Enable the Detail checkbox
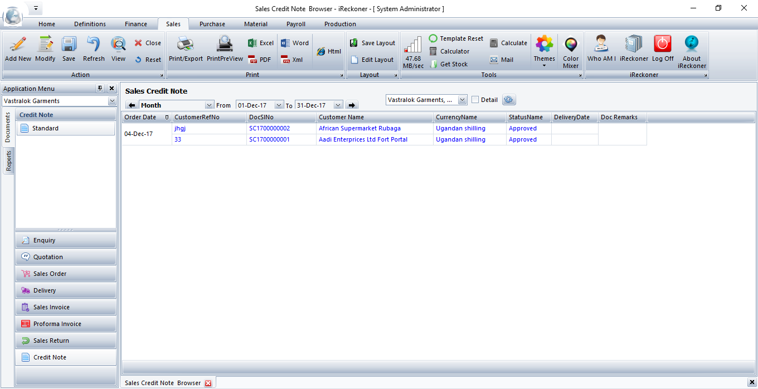Screen dimensions: 758x389 475,100
